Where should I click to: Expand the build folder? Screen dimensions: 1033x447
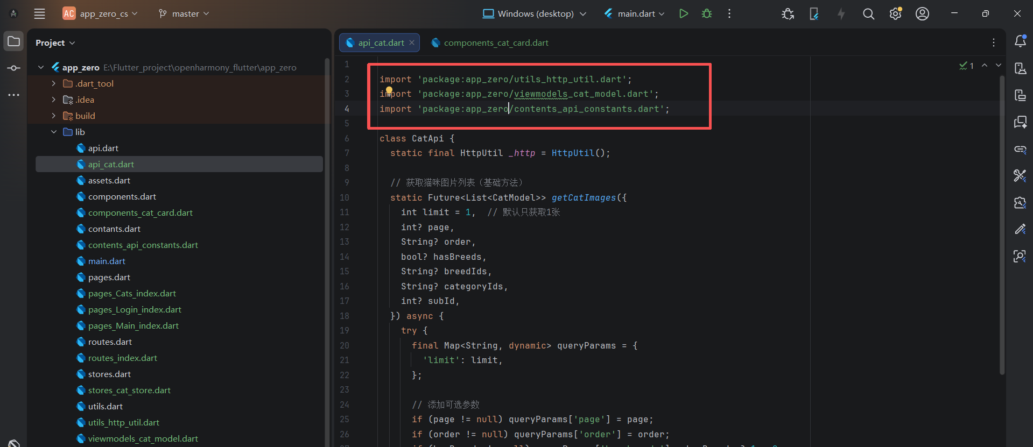53,116
